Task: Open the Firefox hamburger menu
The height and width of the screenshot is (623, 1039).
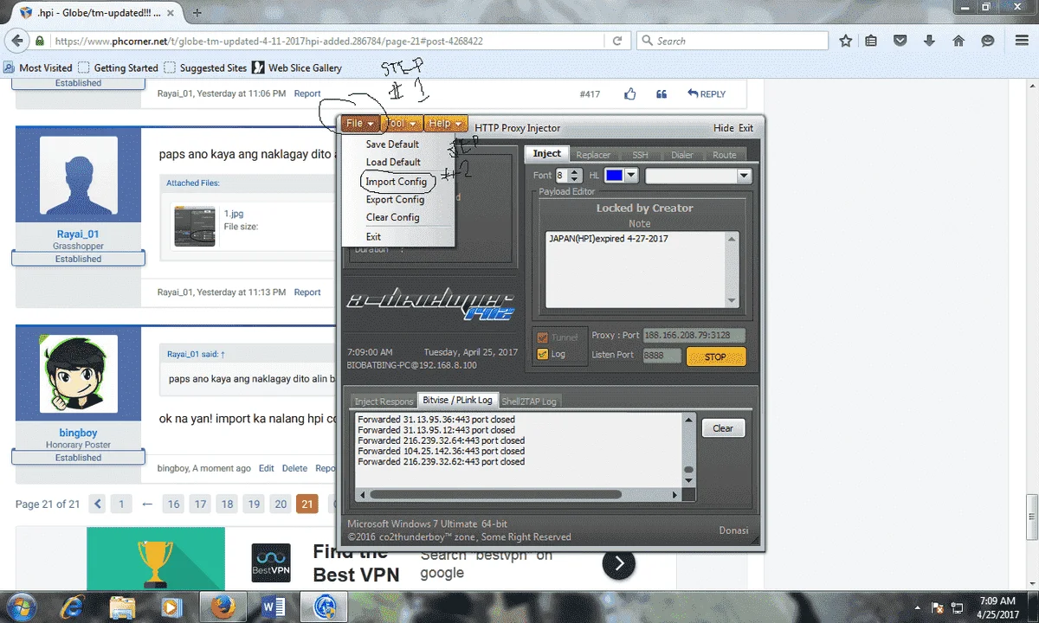Action: tap(1021, 41)
